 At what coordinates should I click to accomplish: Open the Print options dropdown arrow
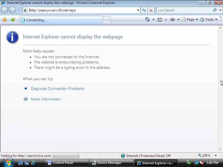pos(178,19)
